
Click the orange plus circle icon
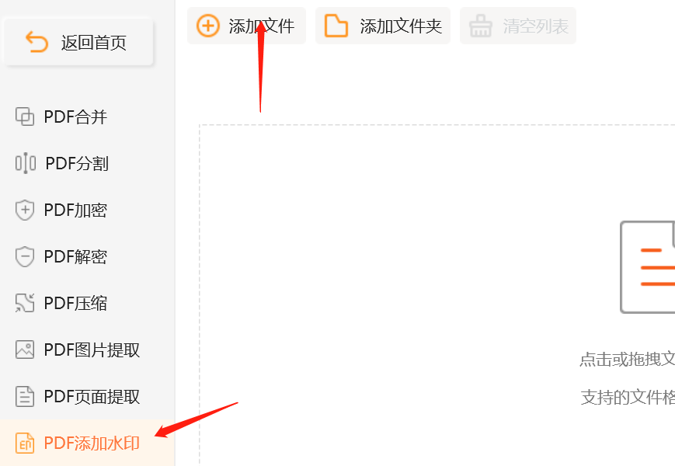pyautogui.click(x=208, y=26)
